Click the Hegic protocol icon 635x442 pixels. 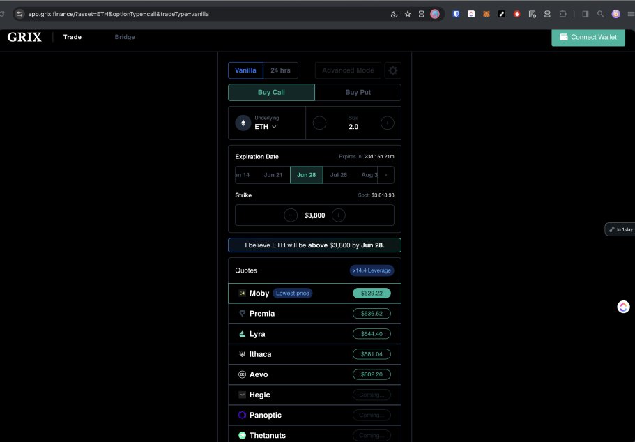pos(242,395)
